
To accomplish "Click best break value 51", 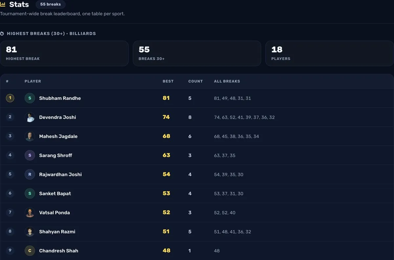I will pos(166,231).
